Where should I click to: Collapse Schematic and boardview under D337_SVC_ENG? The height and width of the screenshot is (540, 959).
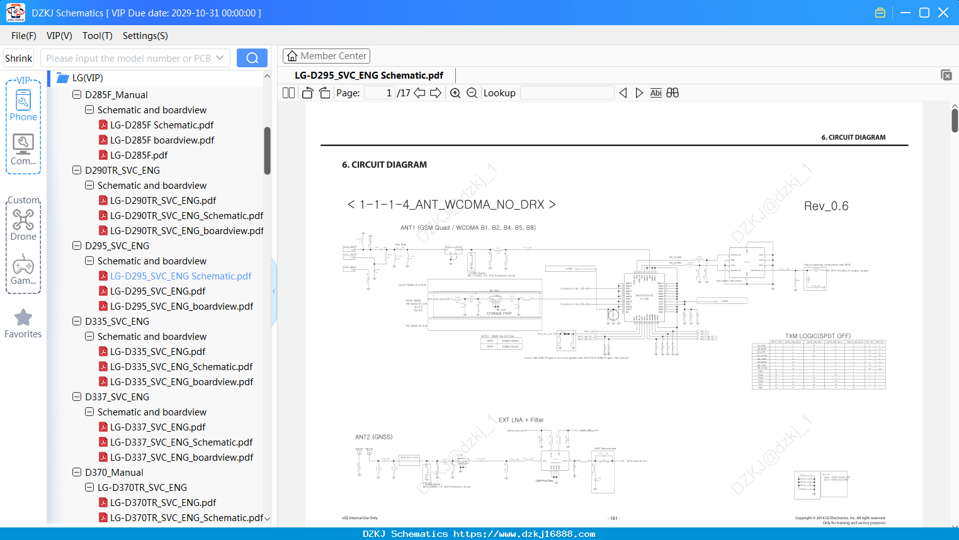click(89, 412)
